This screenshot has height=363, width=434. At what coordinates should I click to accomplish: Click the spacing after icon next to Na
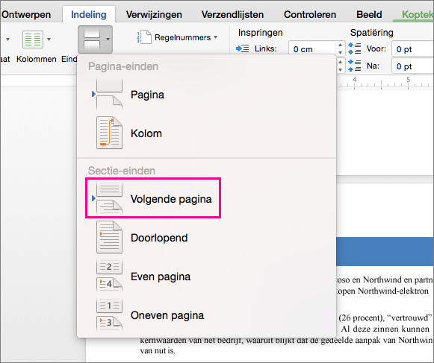click(354, 66)
